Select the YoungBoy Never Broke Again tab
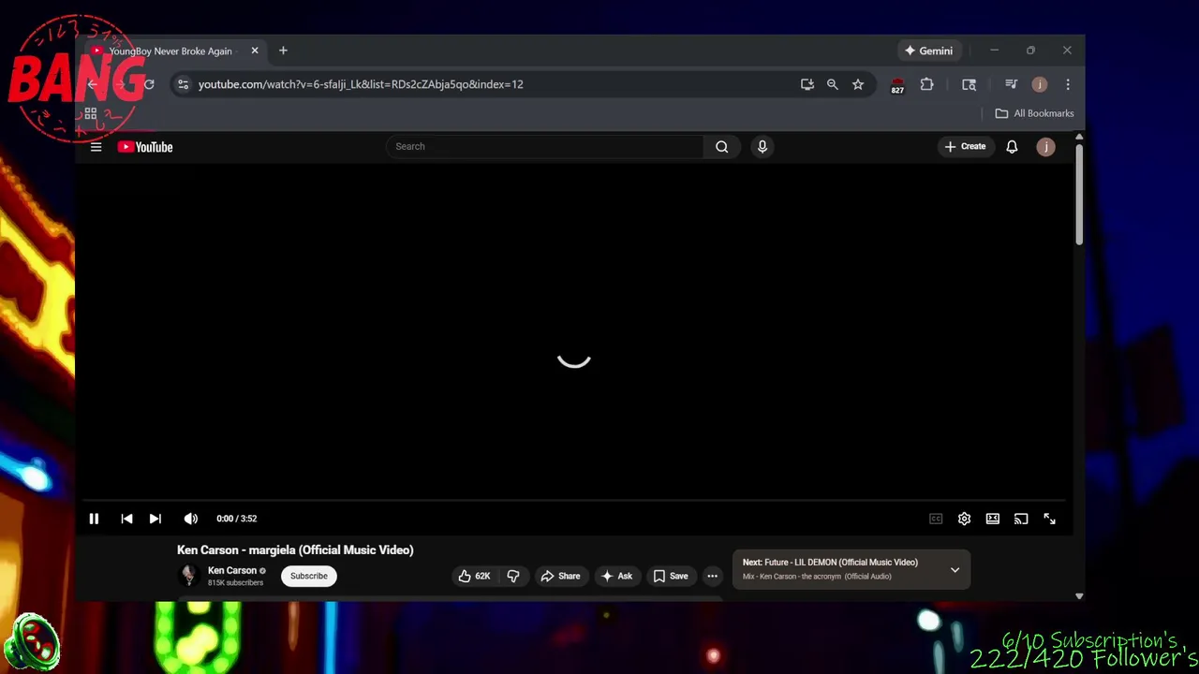The width and height of the screenshot is (1199, 674). 170,51
